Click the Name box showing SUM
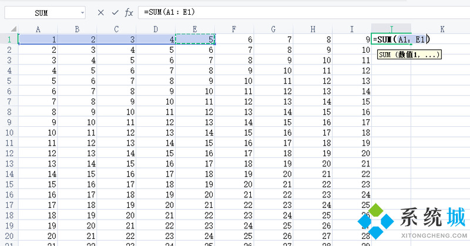The height and width of the screenshot is (246, 470). click(41, 12)
